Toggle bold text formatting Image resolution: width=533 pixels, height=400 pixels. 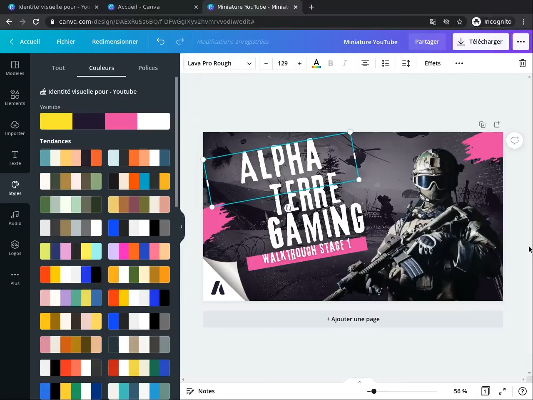pyautogui.click(x=331, y=63)
